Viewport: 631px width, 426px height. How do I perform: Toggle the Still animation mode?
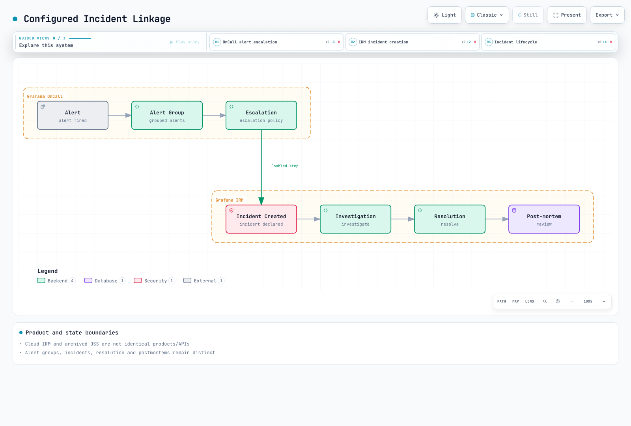click(x=528, y=15)
